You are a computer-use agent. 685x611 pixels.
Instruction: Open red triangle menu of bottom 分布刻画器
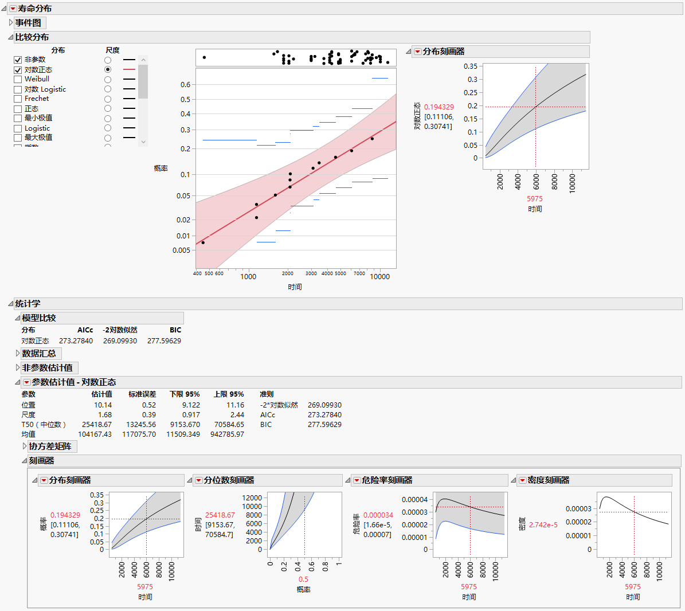tap(44, 480)
